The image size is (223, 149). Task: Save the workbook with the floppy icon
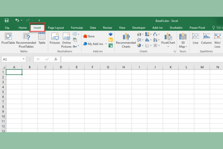click(x=7, y=20)
